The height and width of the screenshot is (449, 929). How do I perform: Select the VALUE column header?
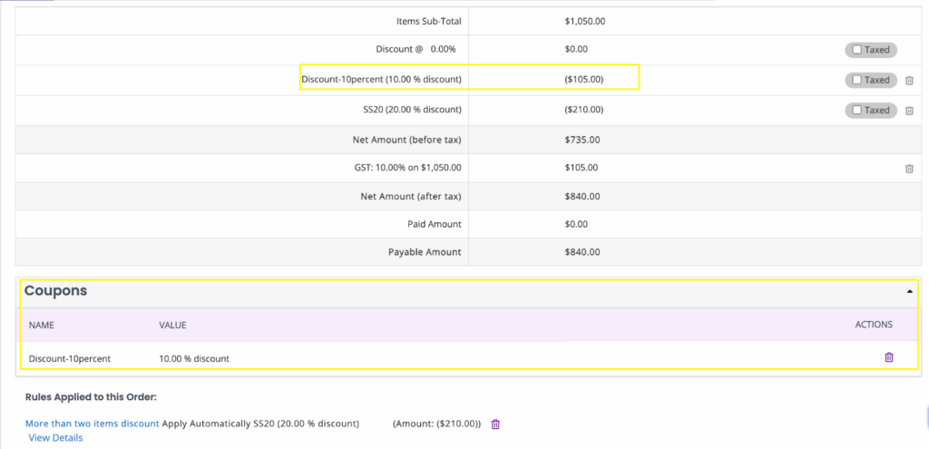[x=173, y=325]
